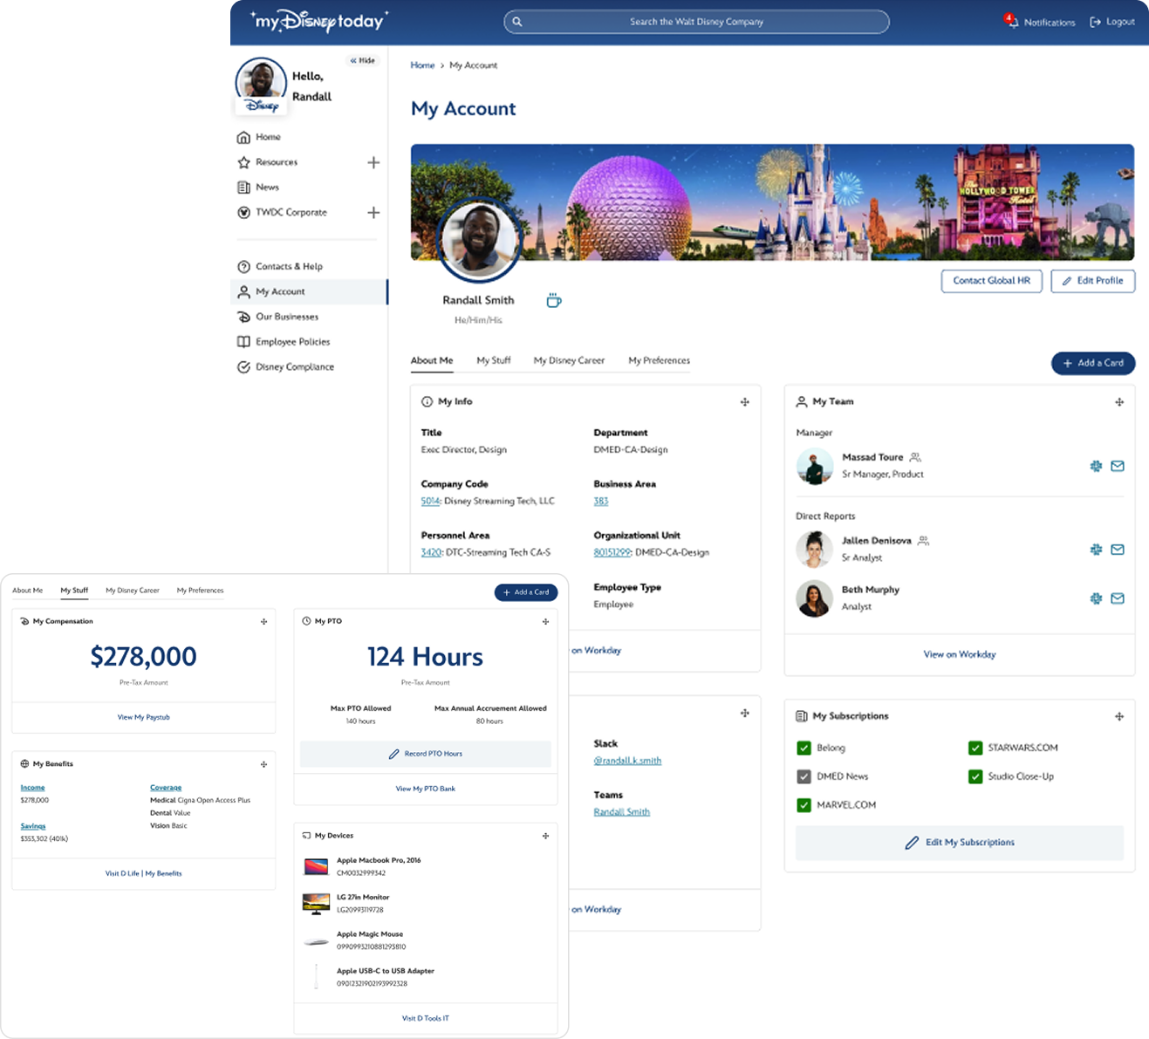Uncheck the Belong subscription checkbox
The image size is (1149, 1039).
[804, 748]
